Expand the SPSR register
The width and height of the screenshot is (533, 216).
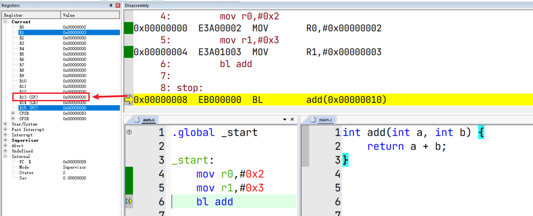[13, 119]
